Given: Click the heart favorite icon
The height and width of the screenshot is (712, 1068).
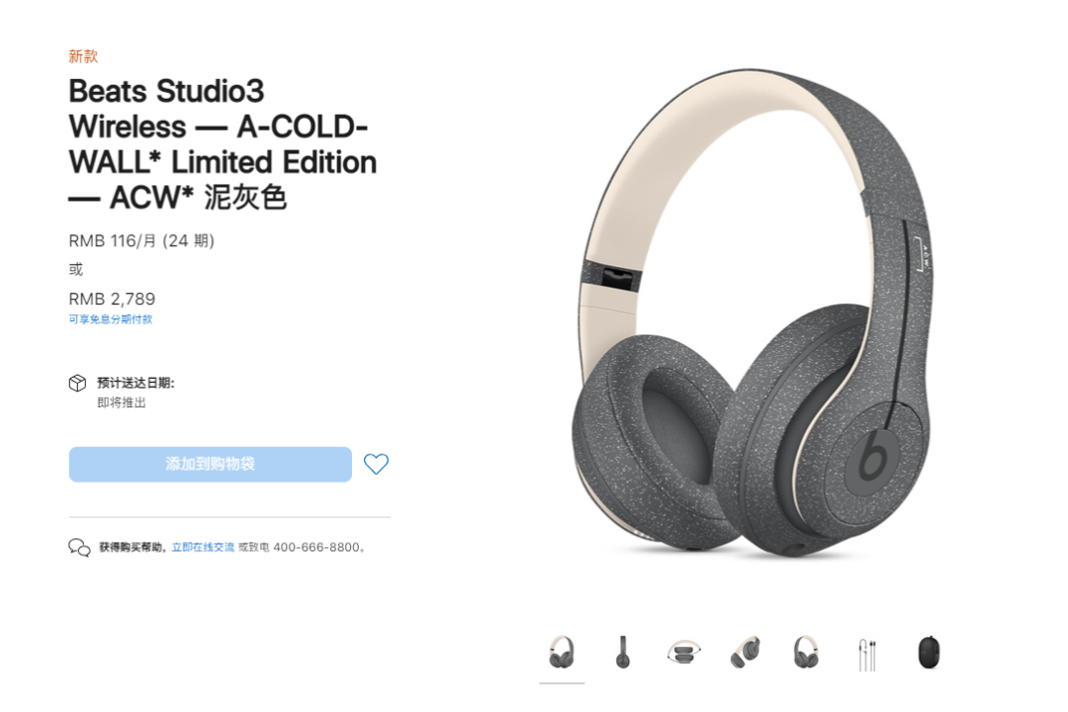Looking at the screenshot, I should [x=376, y=464].
